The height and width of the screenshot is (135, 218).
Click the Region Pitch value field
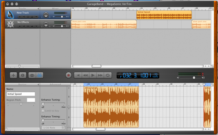pos(31,100)
